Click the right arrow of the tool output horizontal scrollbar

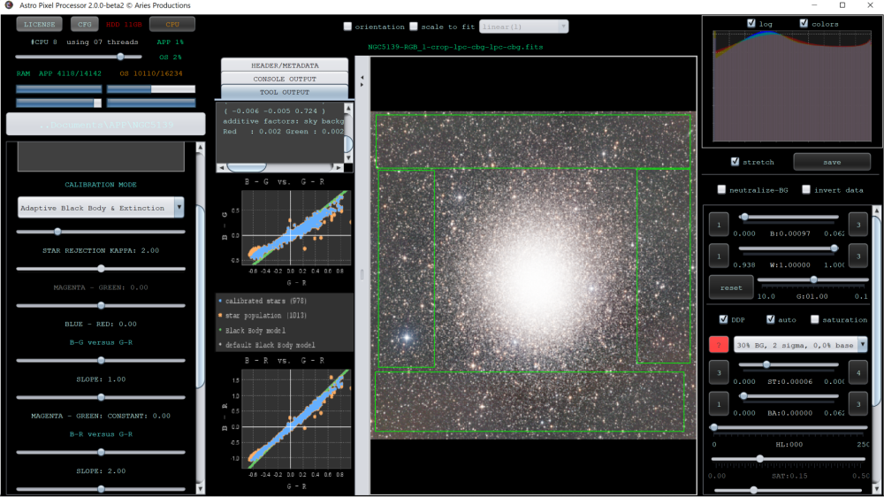(338, 167)
